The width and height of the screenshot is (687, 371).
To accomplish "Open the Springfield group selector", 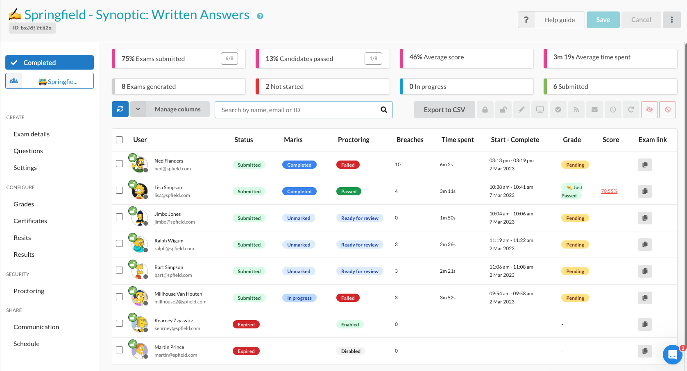I will 50,81.
